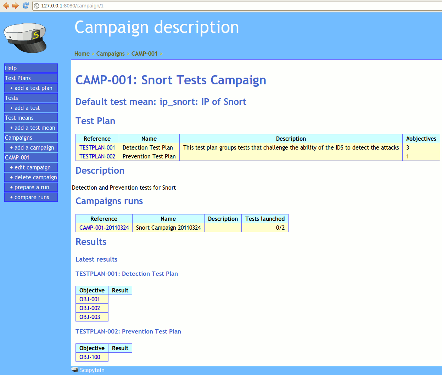Click the browser forward arrow icon
This screenshot has width=442, height=375.
[x=15, y=6]
